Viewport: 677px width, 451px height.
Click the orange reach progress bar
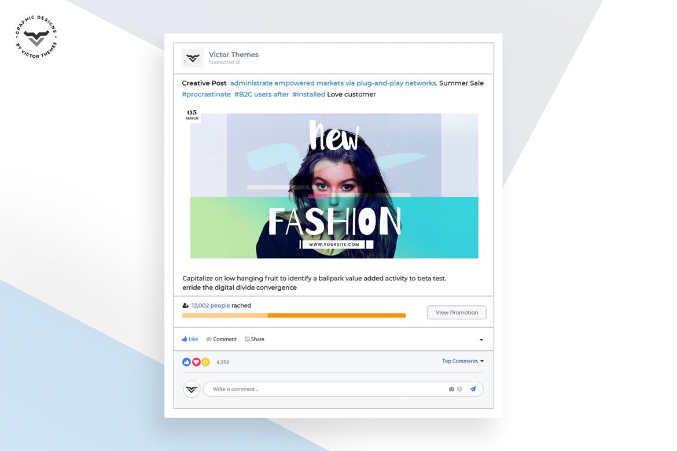(293, 316)
